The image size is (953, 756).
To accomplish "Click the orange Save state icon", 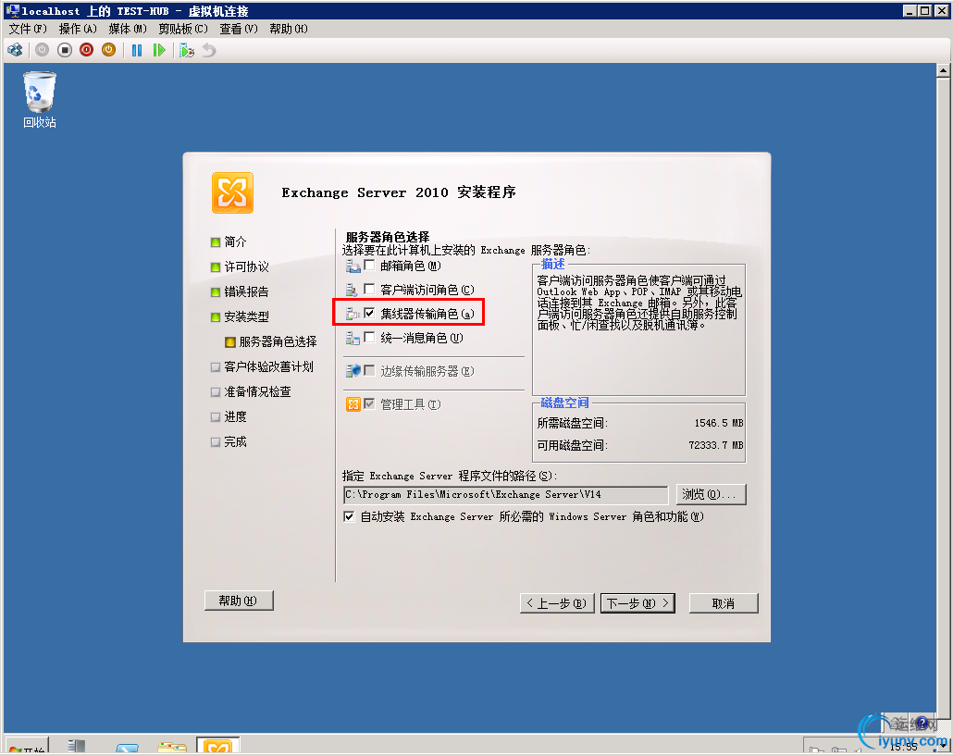I will coord(109,51).
